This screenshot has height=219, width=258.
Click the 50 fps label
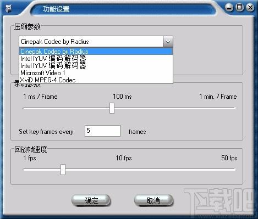229,158
